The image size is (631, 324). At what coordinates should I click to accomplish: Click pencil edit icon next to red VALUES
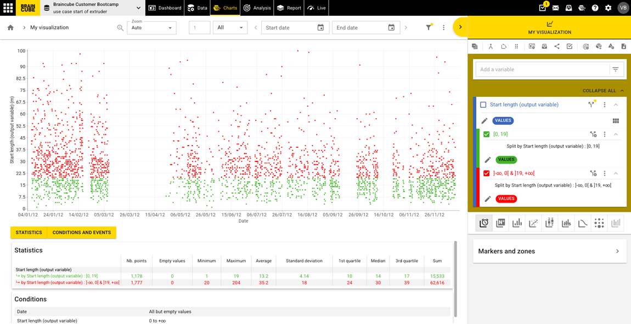point(488,199)
